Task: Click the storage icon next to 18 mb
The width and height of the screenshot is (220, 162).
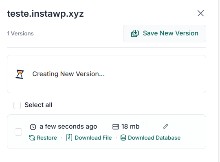Action: point(115,127)
